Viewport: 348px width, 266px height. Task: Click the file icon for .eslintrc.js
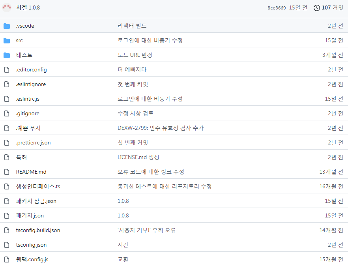(7, 99)
